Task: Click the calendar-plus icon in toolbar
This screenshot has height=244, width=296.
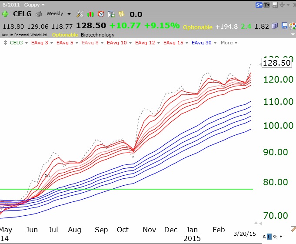Action: tap(111, 14)
